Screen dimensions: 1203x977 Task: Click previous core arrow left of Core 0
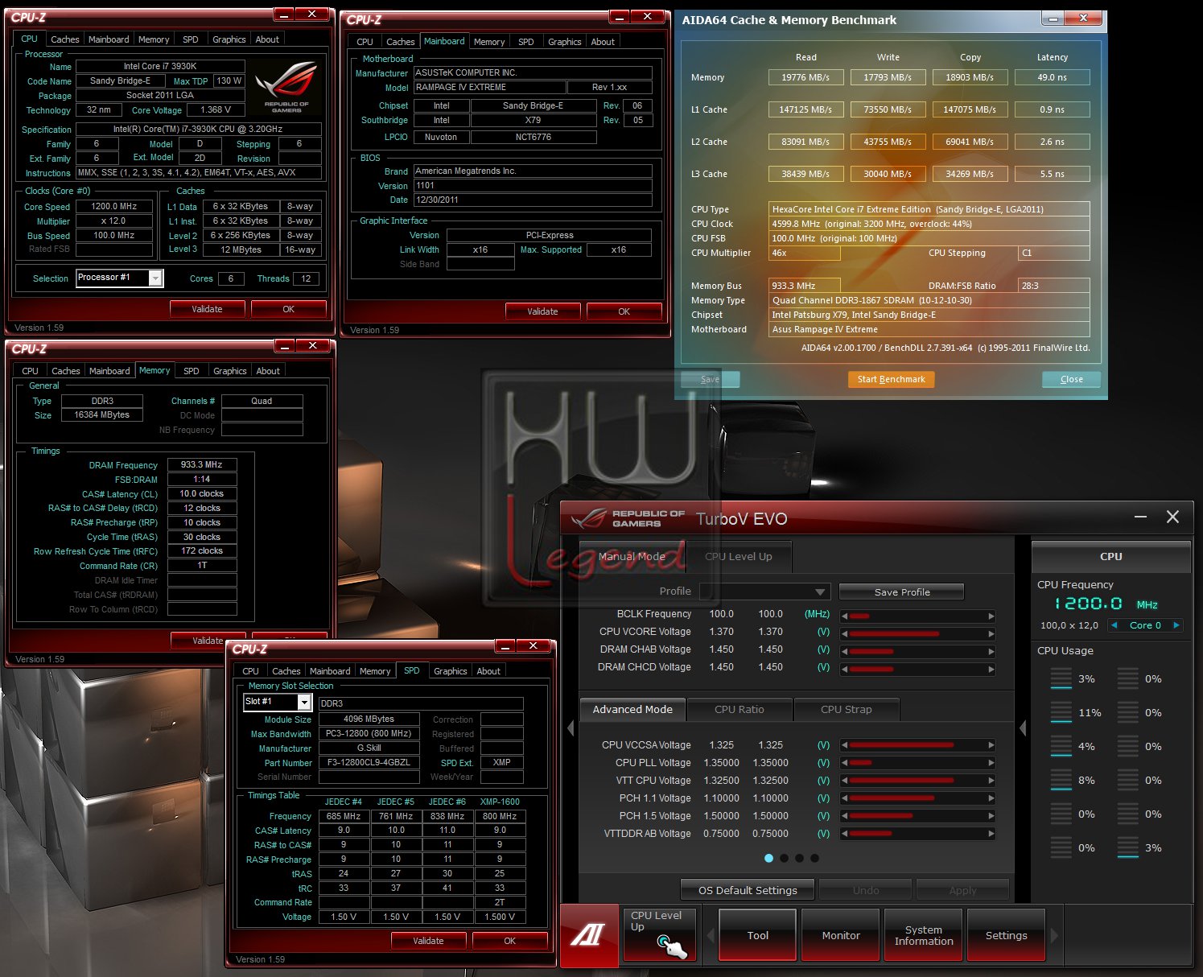[1114, 625]
